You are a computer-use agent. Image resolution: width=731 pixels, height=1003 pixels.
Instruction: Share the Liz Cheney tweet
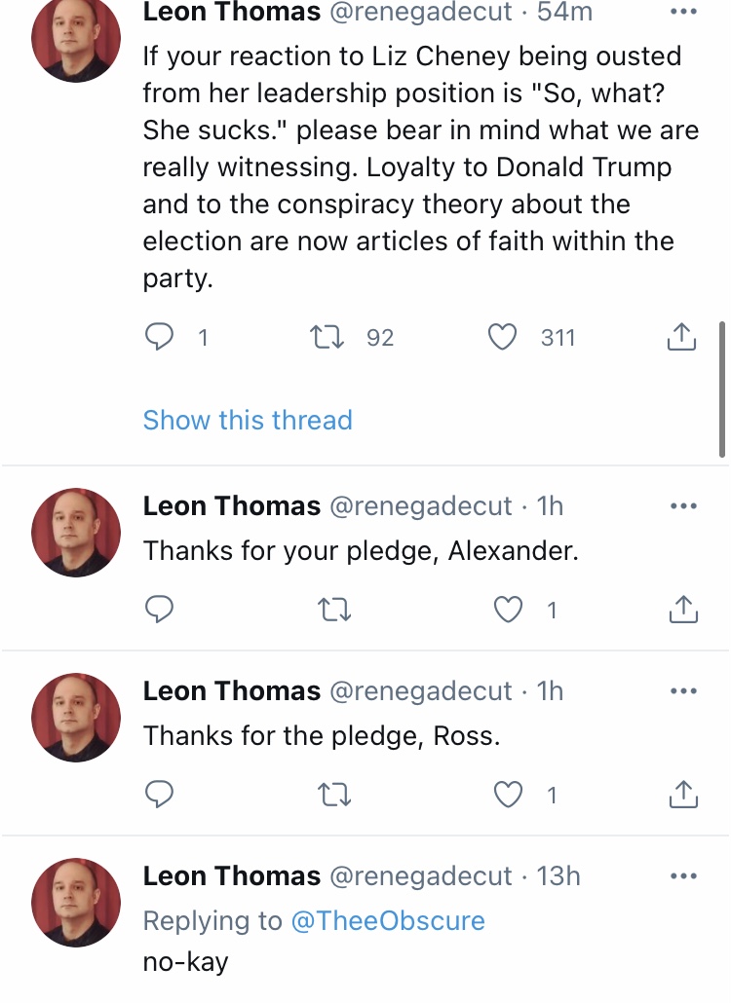pos(681,337)
